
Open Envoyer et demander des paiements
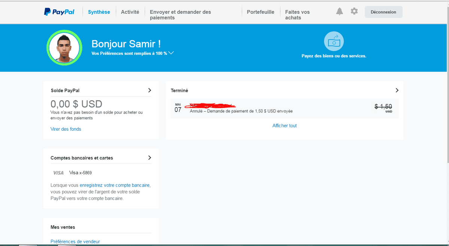tap(180, 15)
